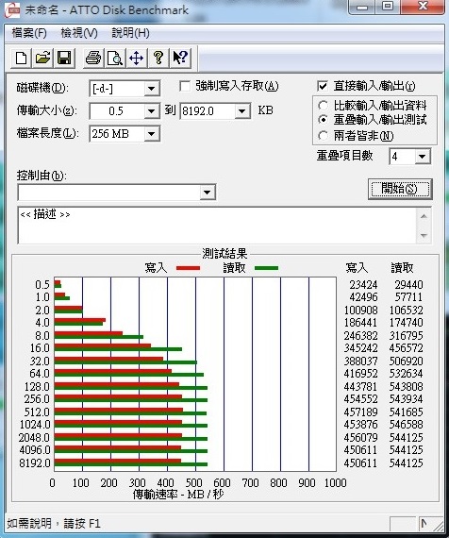Image resolution: width=449 pixels, height=538 pixels.
Task: Click read value 532634 in results
Action: [406, 374]
